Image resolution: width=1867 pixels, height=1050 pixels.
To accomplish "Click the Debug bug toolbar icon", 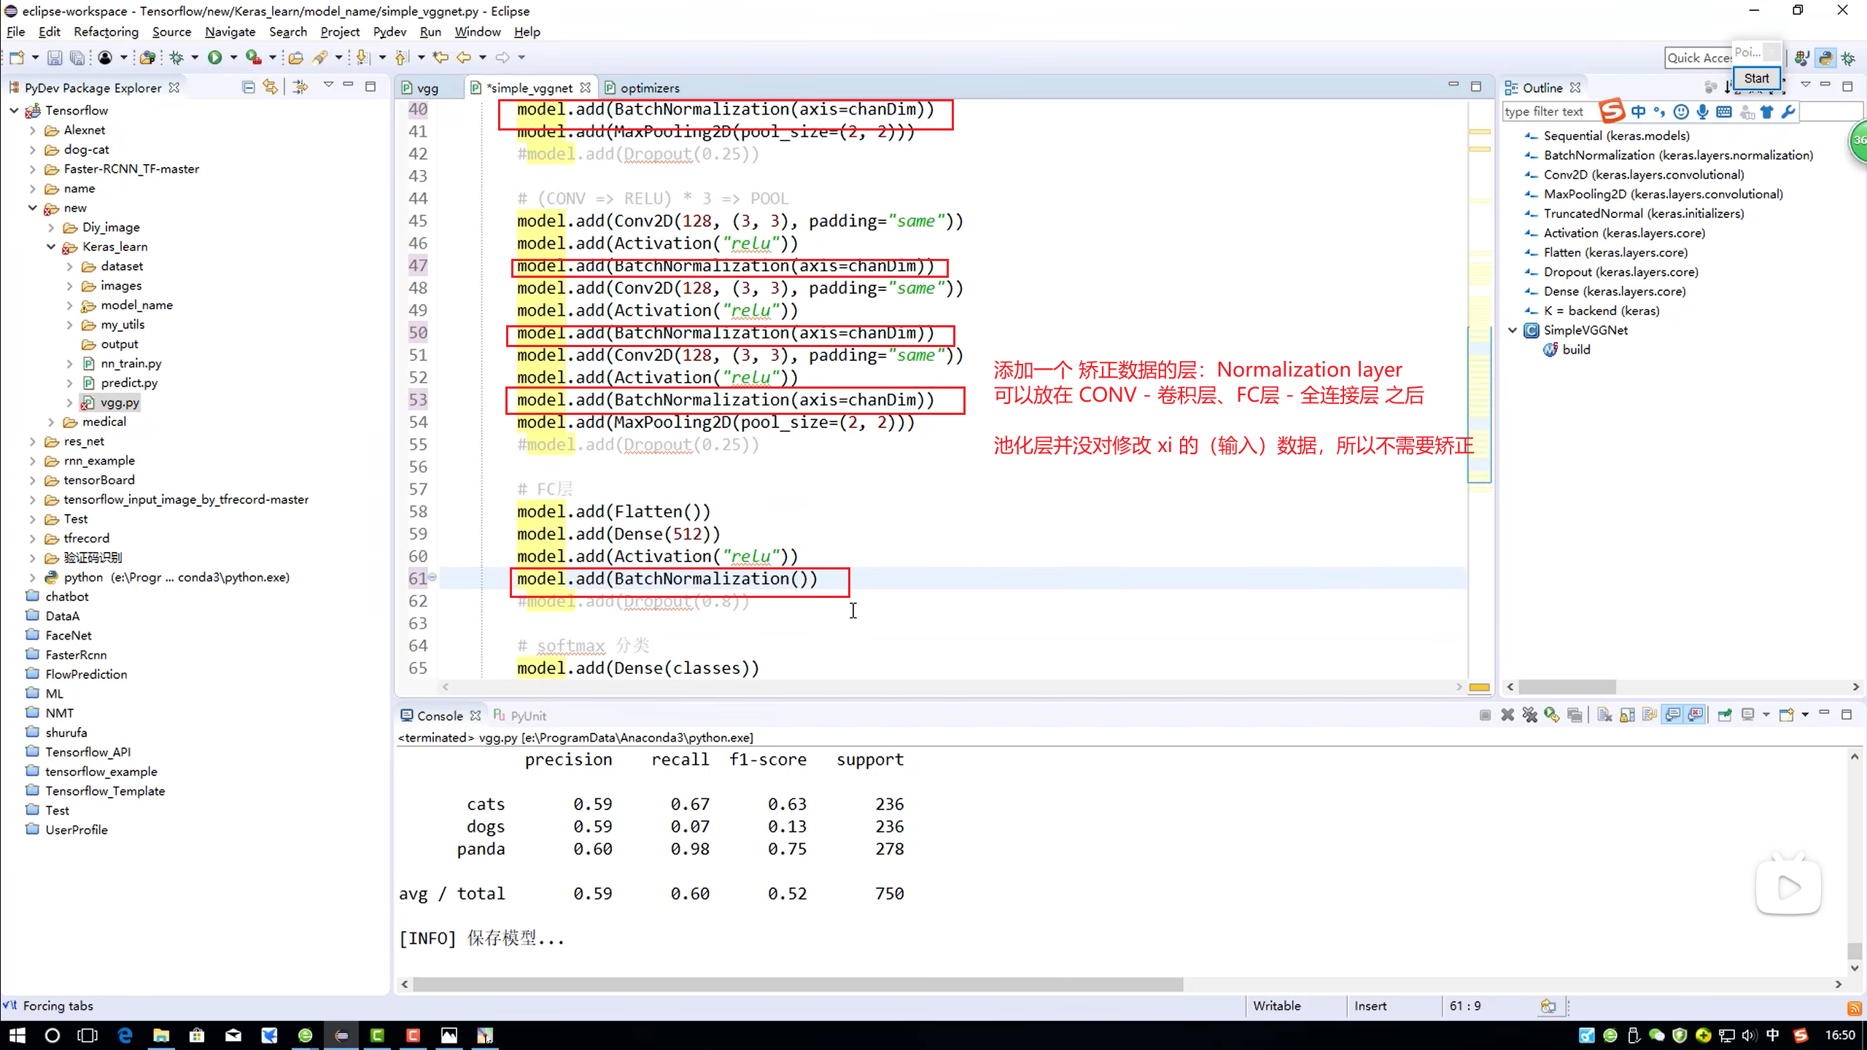I will click(176, 58).
